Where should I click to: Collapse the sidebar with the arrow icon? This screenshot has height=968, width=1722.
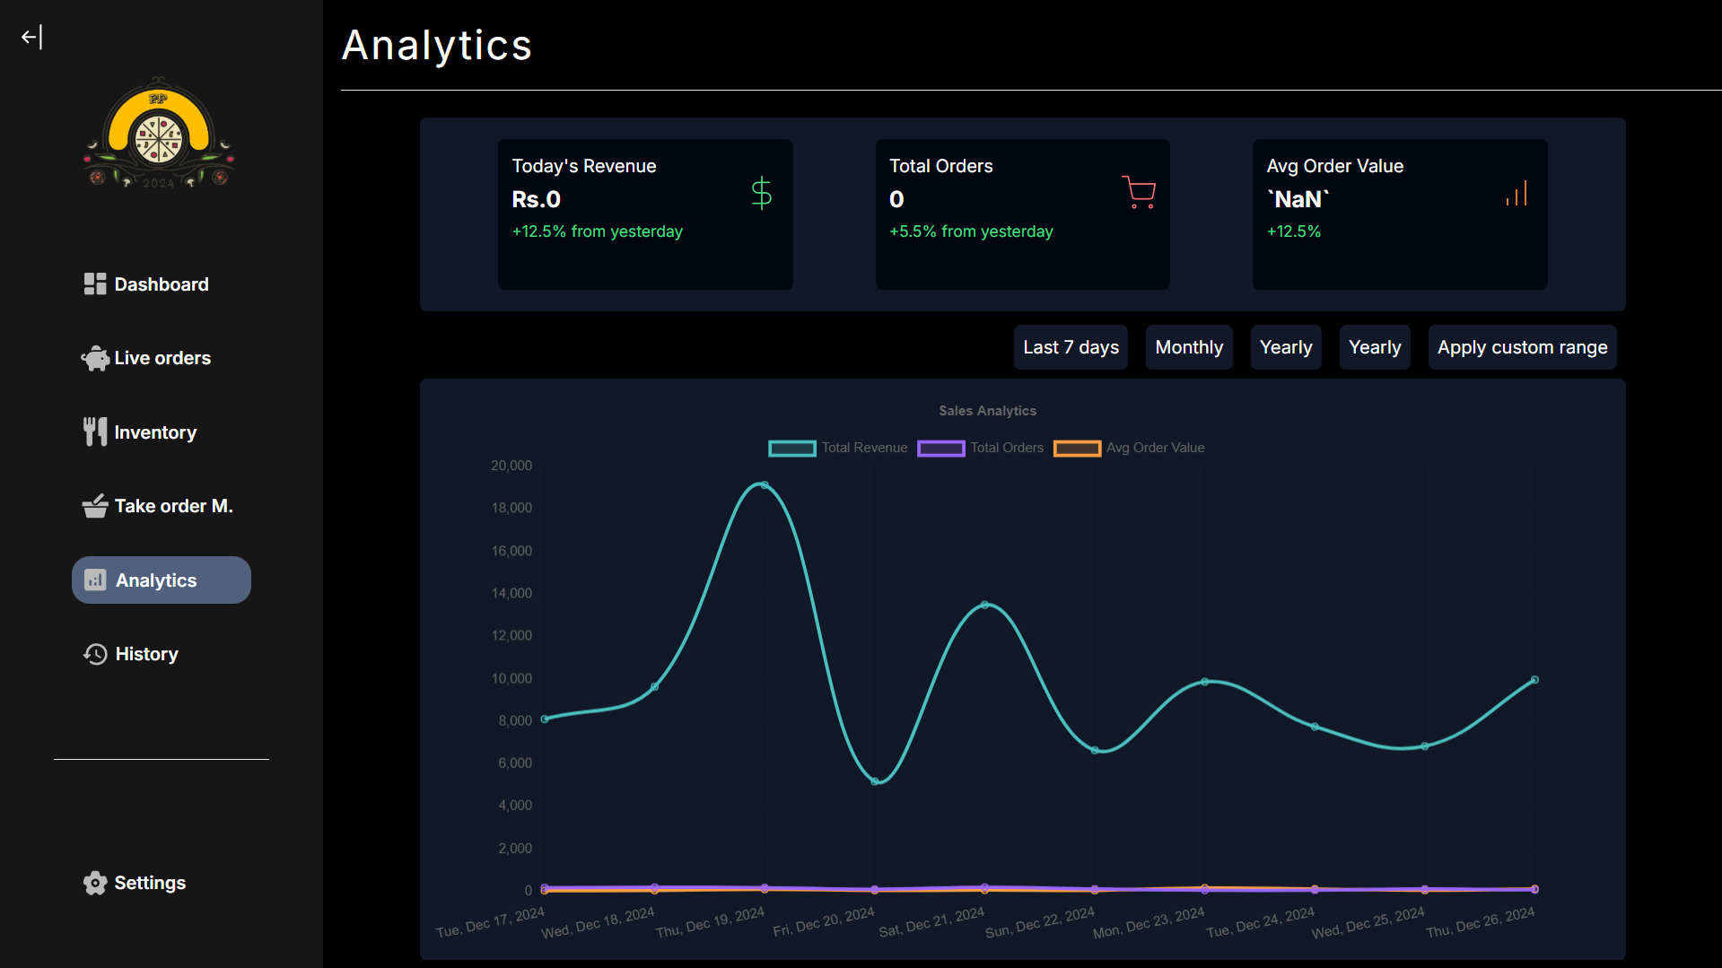tap(32, 37)
